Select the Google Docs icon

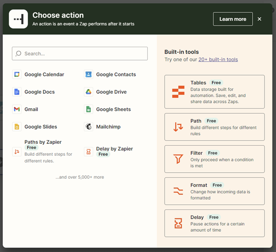click(x=17, y=92)
